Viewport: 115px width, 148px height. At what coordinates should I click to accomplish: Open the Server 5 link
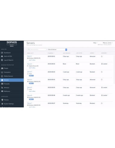click(x=30, y=87)
